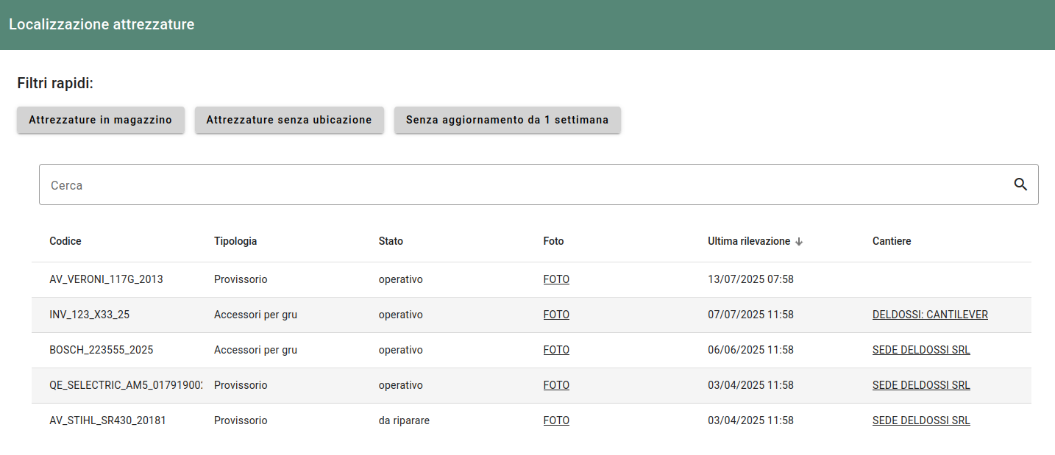Focus the Cerca search field
Image resolution: width=1055 pixels, height=455 pixels.
[x=515, y=184]
